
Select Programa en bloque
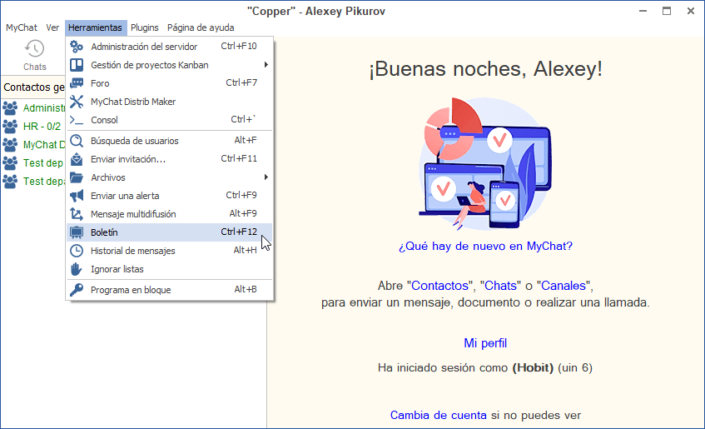(170, 290)
